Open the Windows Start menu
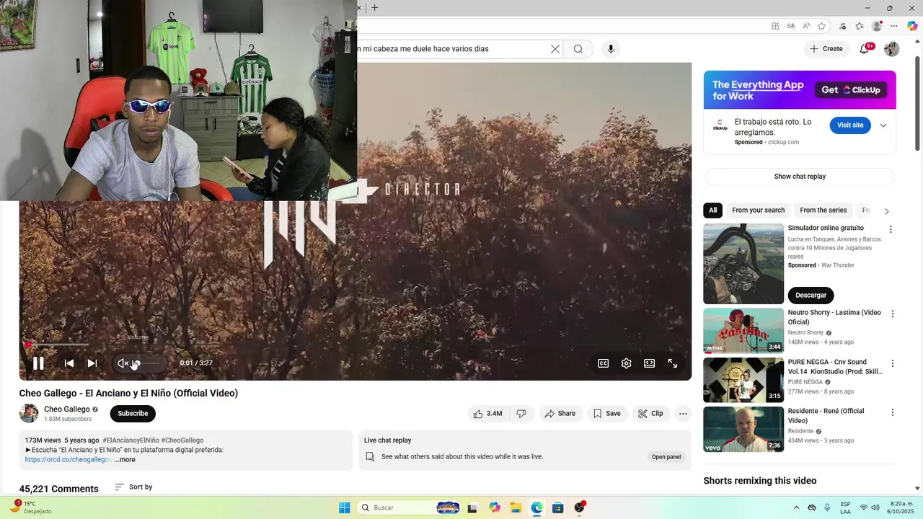Image resolution: width=923 pixels, height=519 pixels. [345, 507]
